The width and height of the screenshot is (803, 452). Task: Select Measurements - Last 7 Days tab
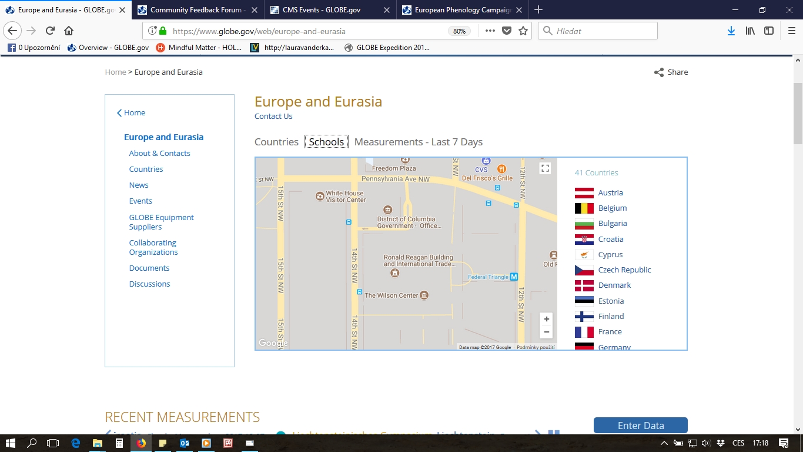[x=418, y=142]
